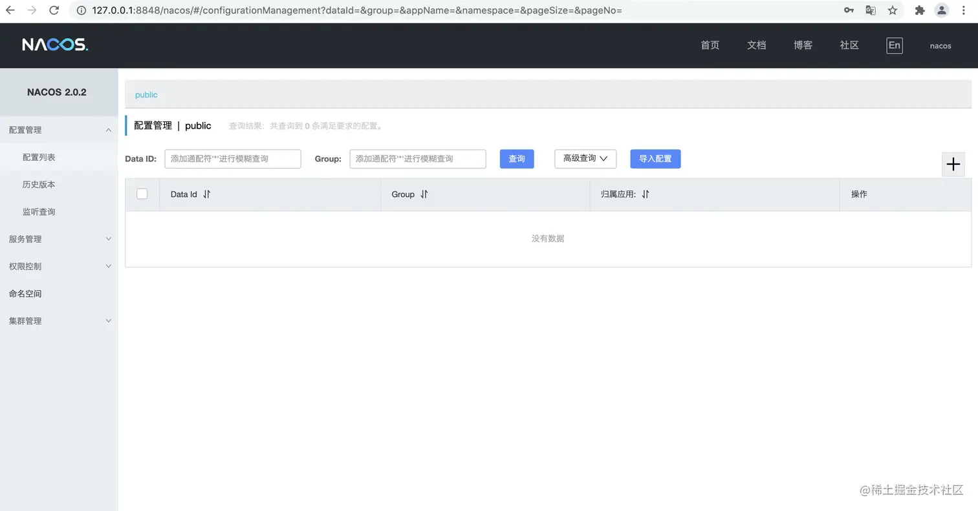Expand the 权限控制 sidebar section
This screenshot has height=511, width=978.
click(x=59, y=266)
